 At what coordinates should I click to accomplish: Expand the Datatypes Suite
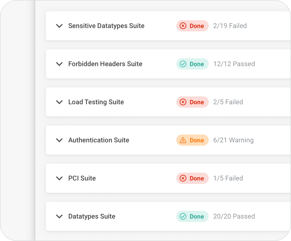[x=59, y=216]
